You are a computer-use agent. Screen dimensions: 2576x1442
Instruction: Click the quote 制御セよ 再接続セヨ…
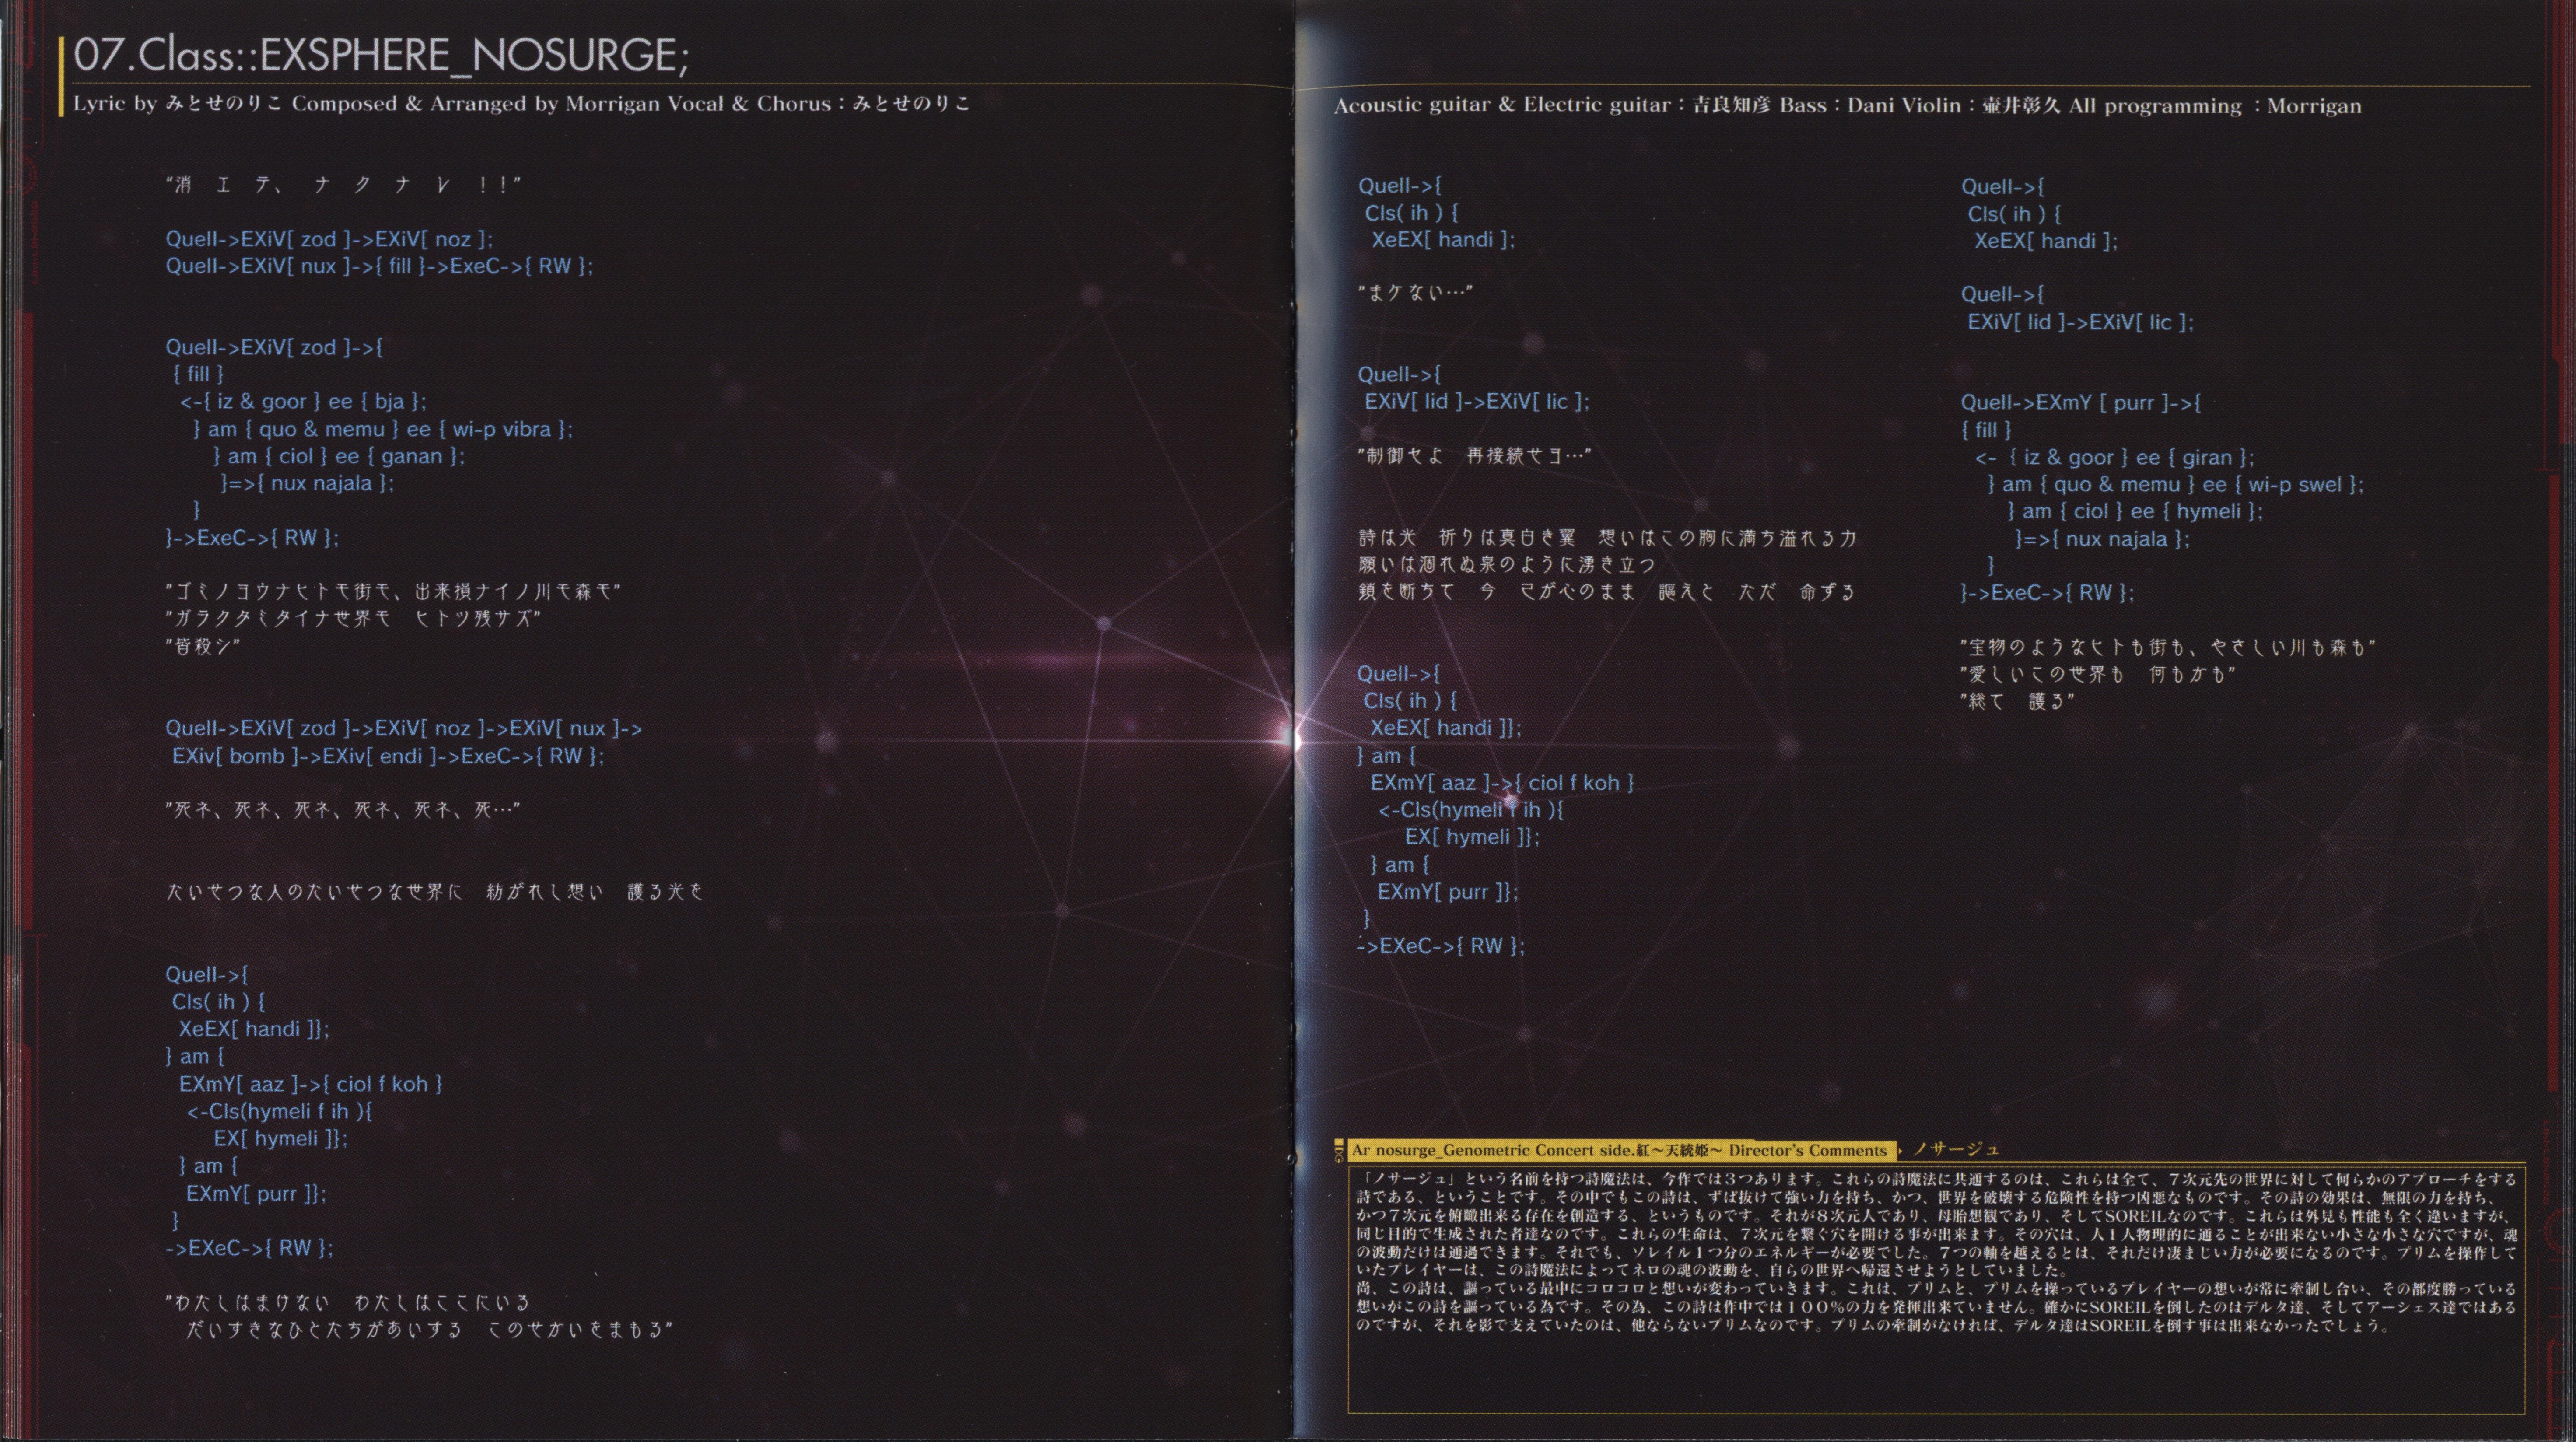pyautogui.click(x=1474, y=456)
